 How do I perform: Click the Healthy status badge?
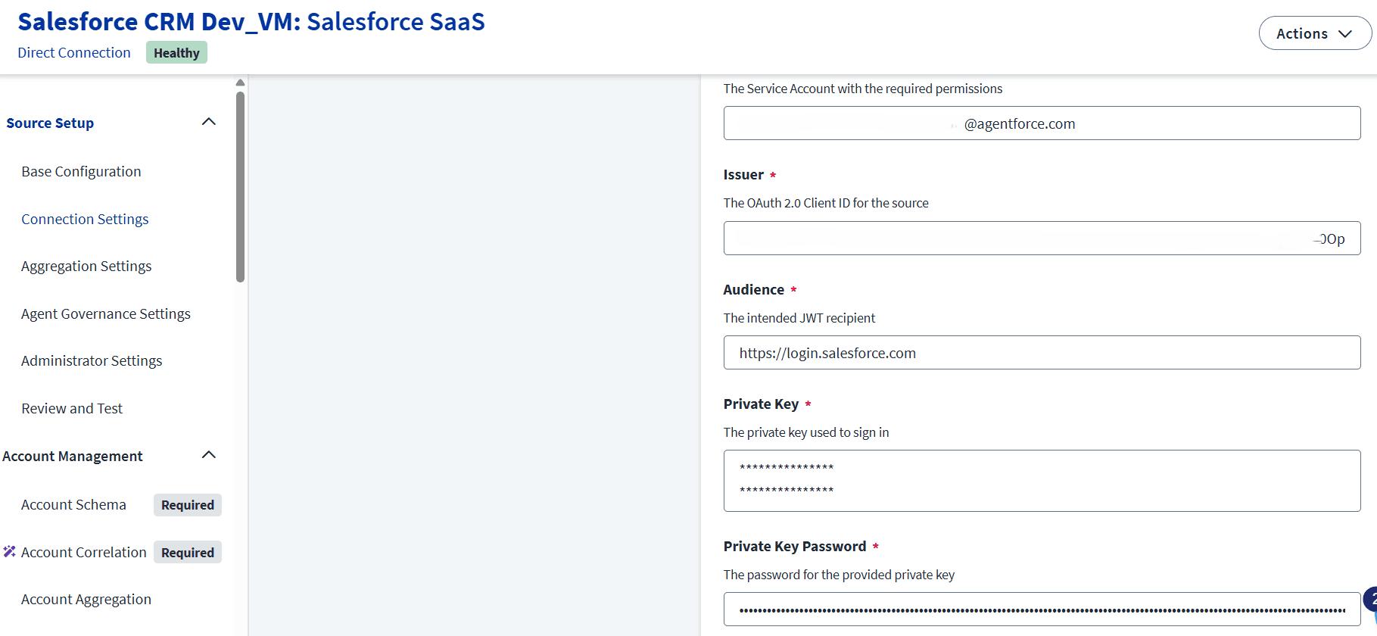[x=176, y=53]
